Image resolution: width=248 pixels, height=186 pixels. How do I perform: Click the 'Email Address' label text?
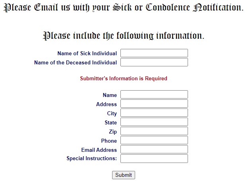click(99, 150)
